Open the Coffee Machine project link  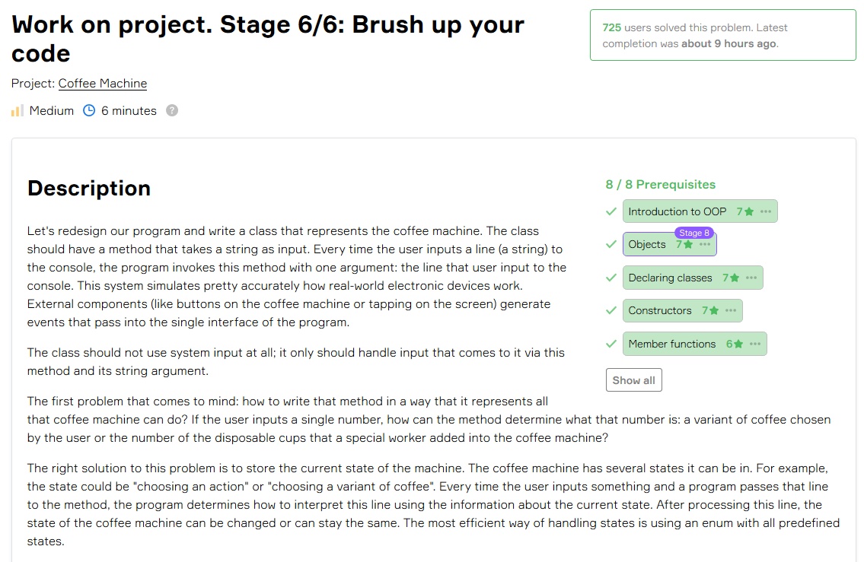point(103,84)
